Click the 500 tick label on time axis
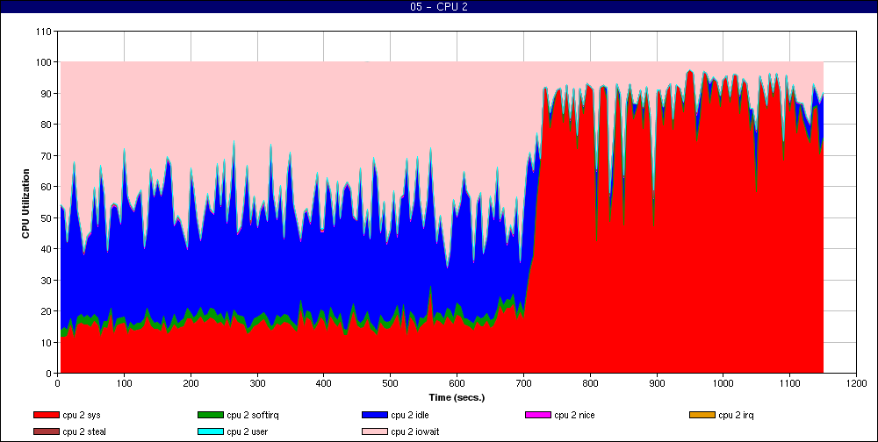The image size is (878, 442). (x=391, y=384)
